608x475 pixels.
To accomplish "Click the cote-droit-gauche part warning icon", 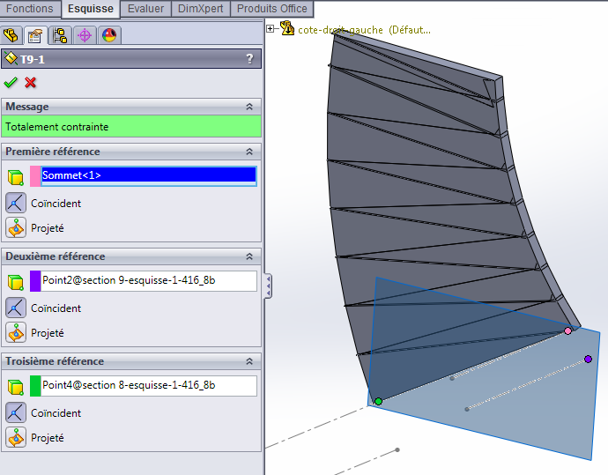I will click(287, 28).
